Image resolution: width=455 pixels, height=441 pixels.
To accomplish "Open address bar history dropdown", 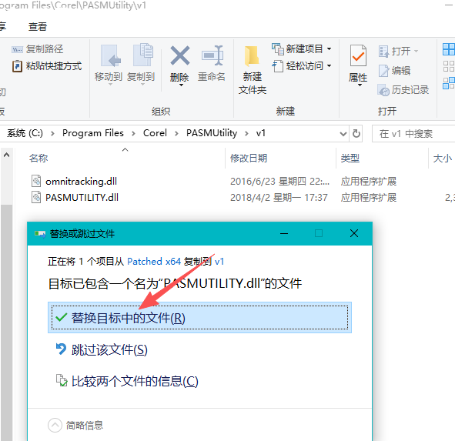I will point(343,134).
